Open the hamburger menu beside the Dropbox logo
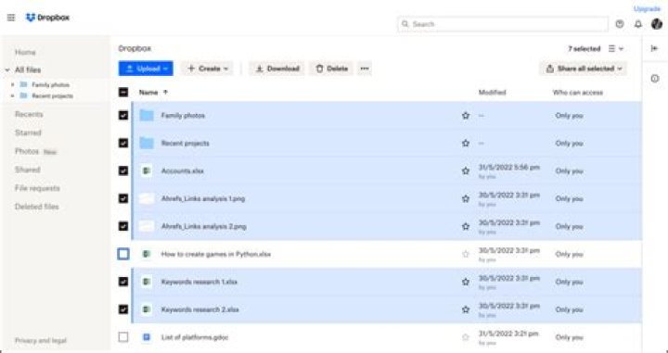This screenshot has height=353, width=668. click(11, 18)
